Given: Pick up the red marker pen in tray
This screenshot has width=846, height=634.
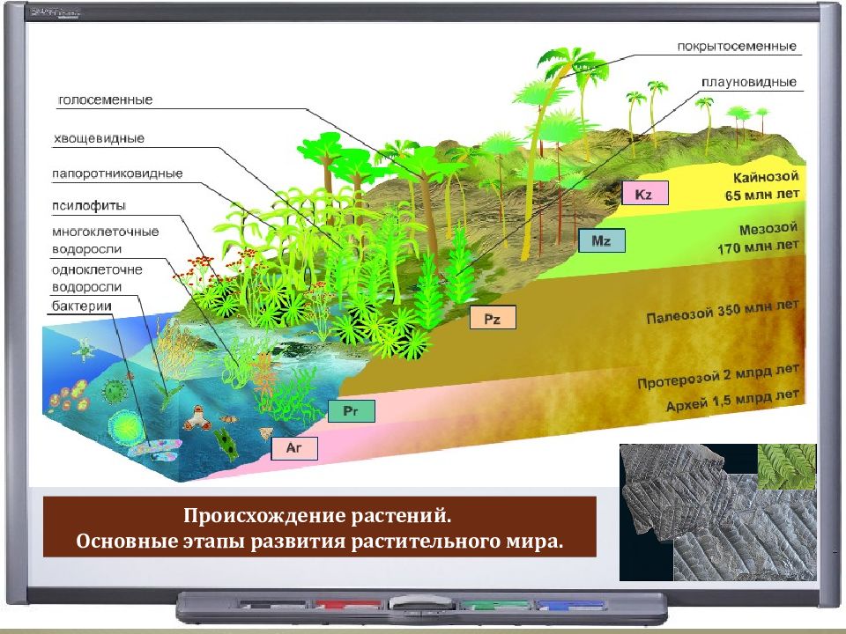Looking at the screenshot, I should [x=349, y=605].
